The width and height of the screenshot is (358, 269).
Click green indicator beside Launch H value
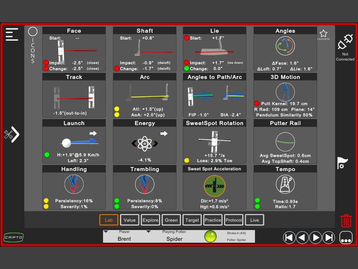click(47, 154)
